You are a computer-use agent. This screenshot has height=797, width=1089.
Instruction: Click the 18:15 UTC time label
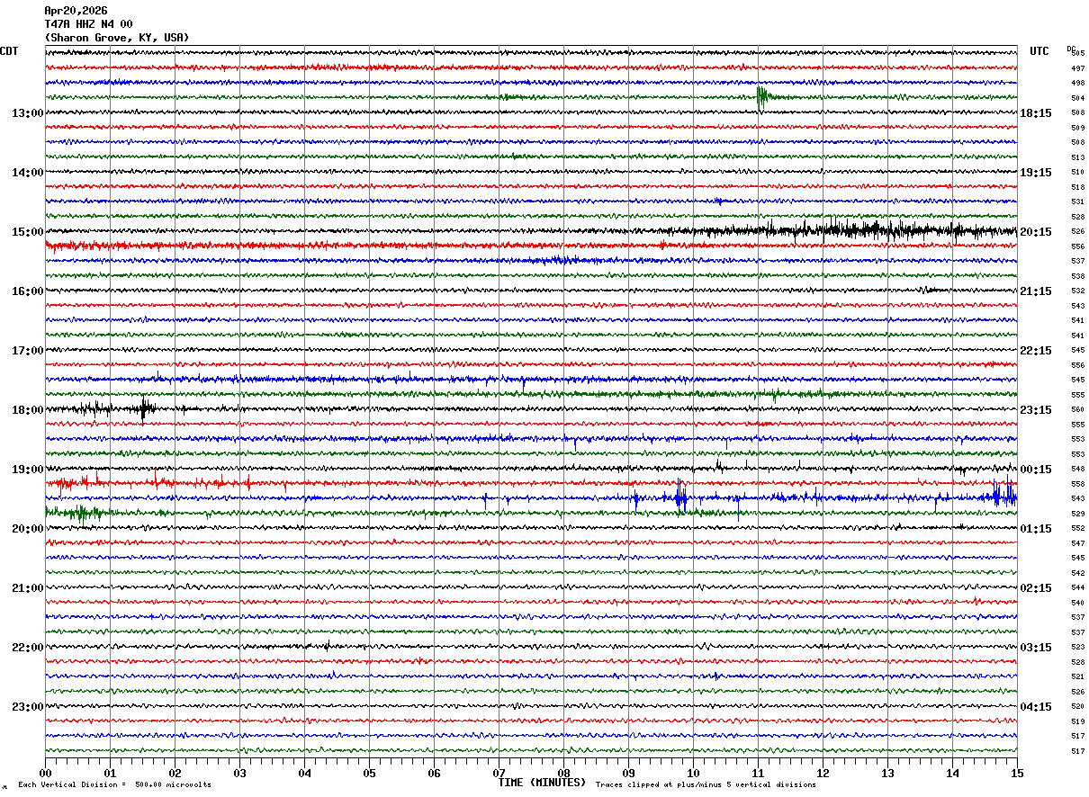click(x=1036, y=113)
